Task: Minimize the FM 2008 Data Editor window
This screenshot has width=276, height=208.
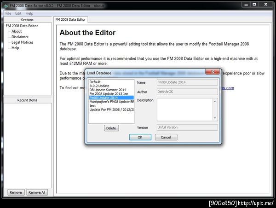Action: (x=246, y=5)
